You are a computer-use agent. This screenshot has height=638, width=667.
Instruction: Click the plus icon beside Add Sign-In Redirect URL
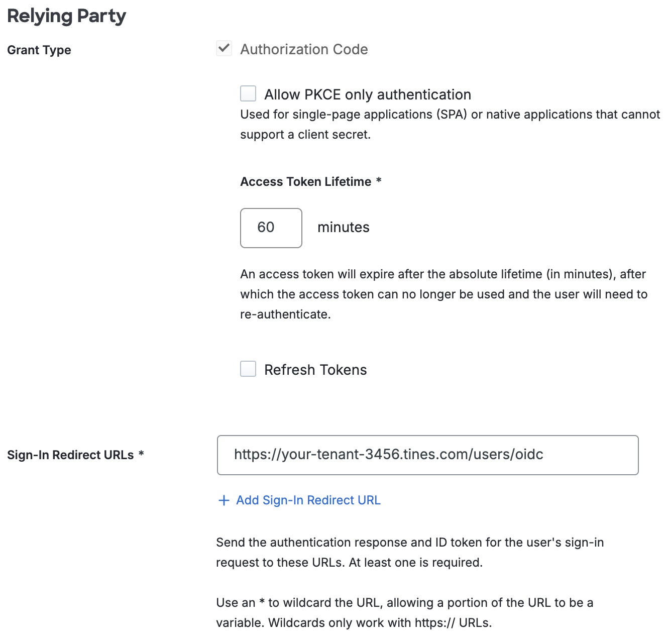pos(223,500)
